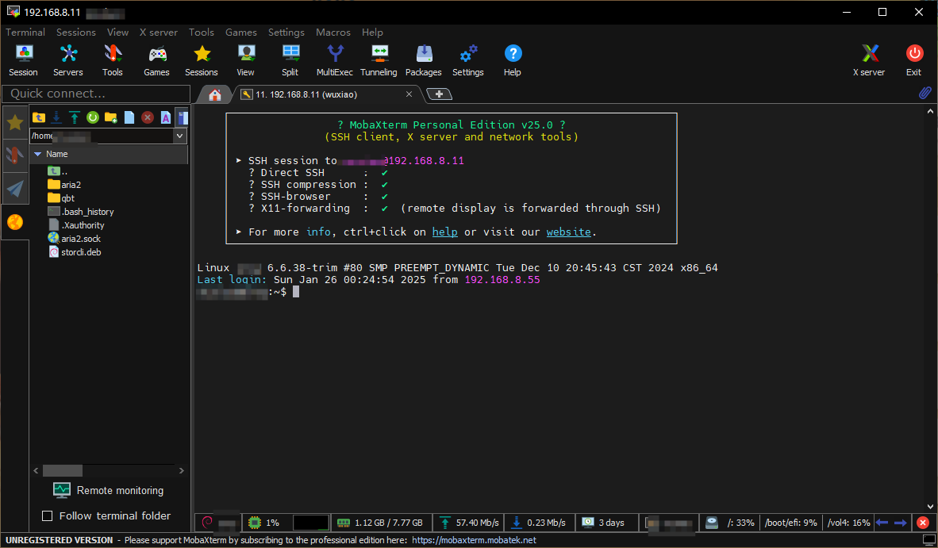Open the Settings menu in the menu bar

[286, 33]
